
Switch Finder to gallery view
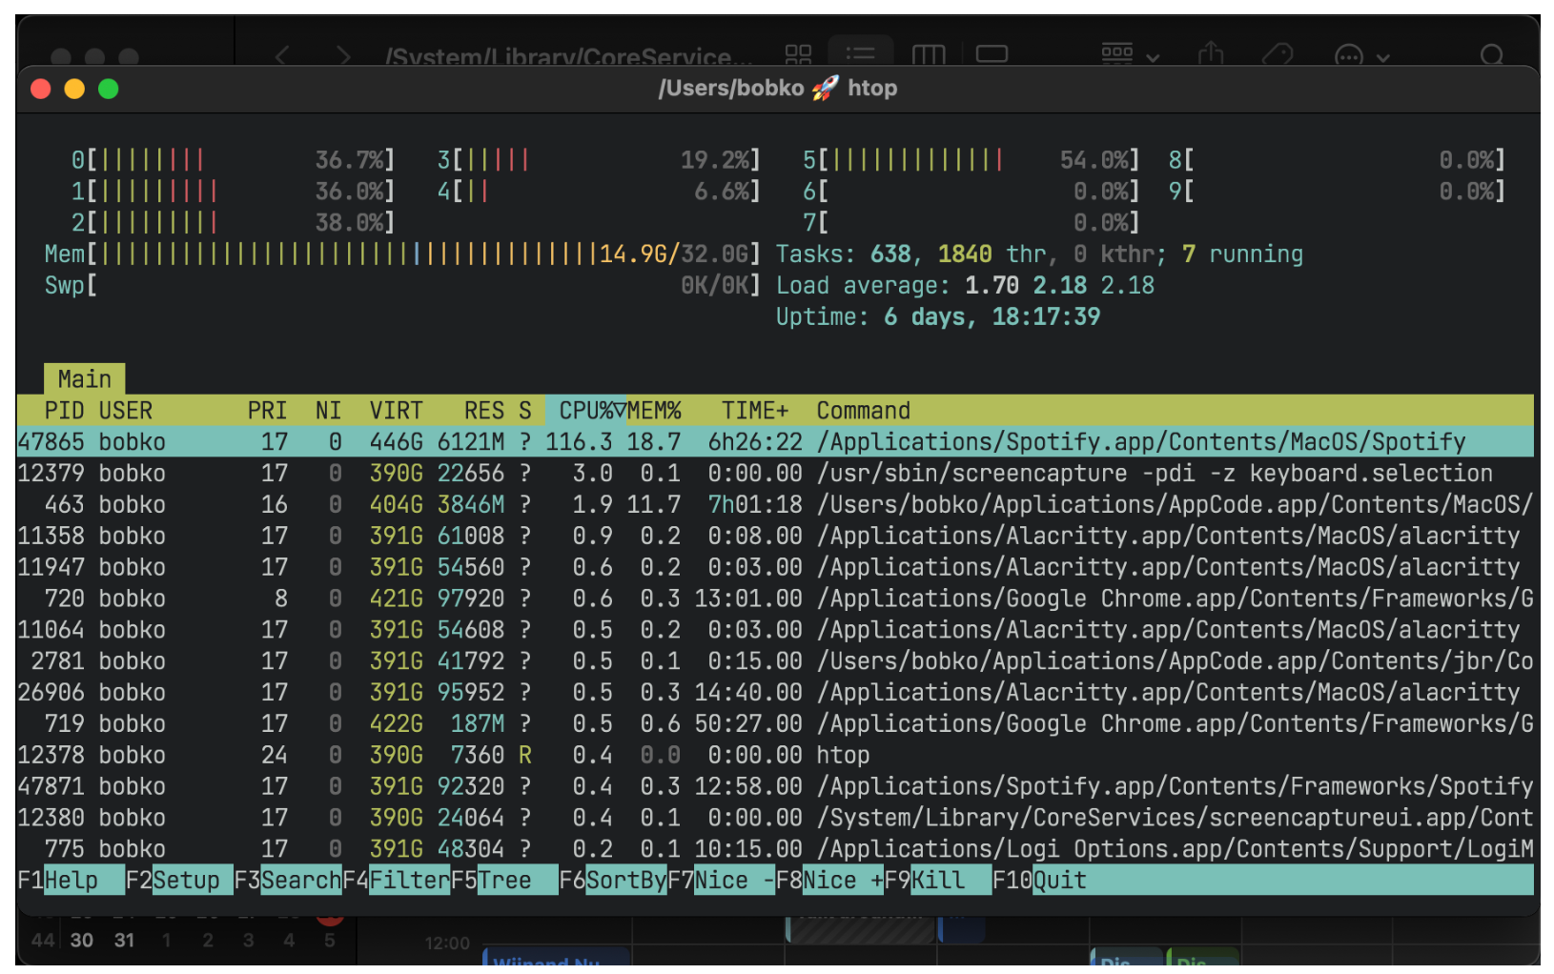(x=992, y=54)
